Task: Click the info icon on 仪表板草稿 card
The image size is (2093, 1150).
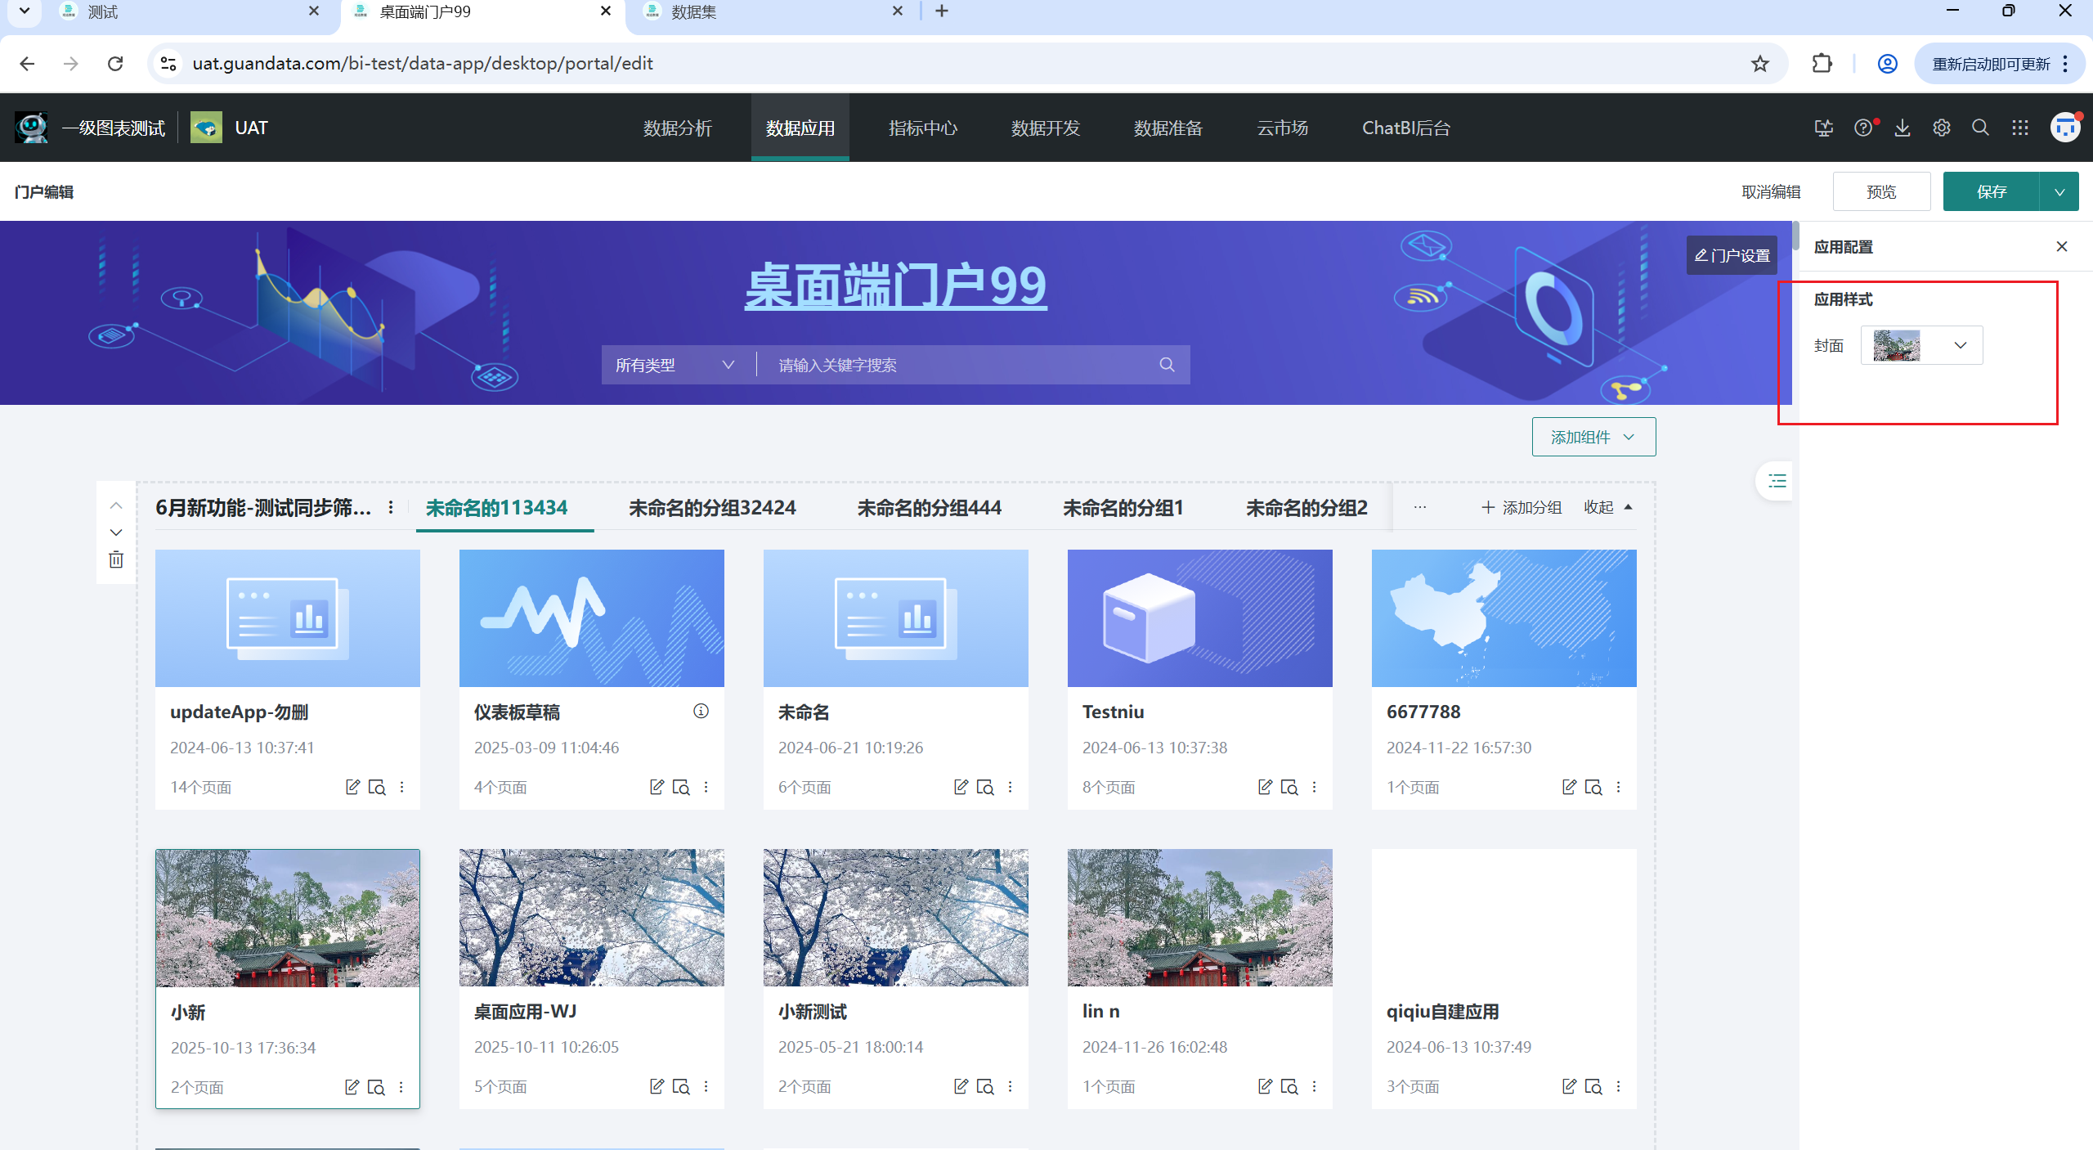Action: pos(700,711)
